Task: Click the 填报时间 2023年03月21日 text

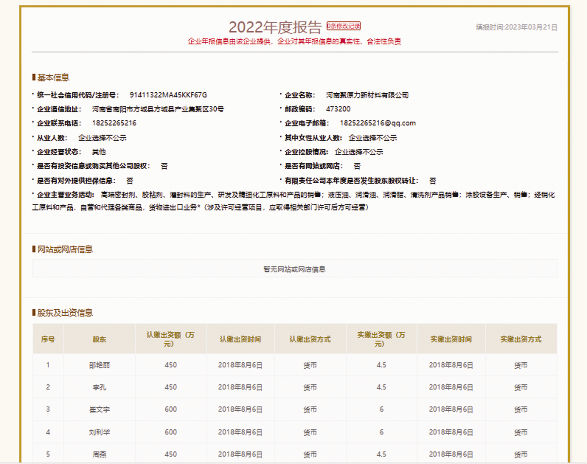Action: tap(516, 27)
